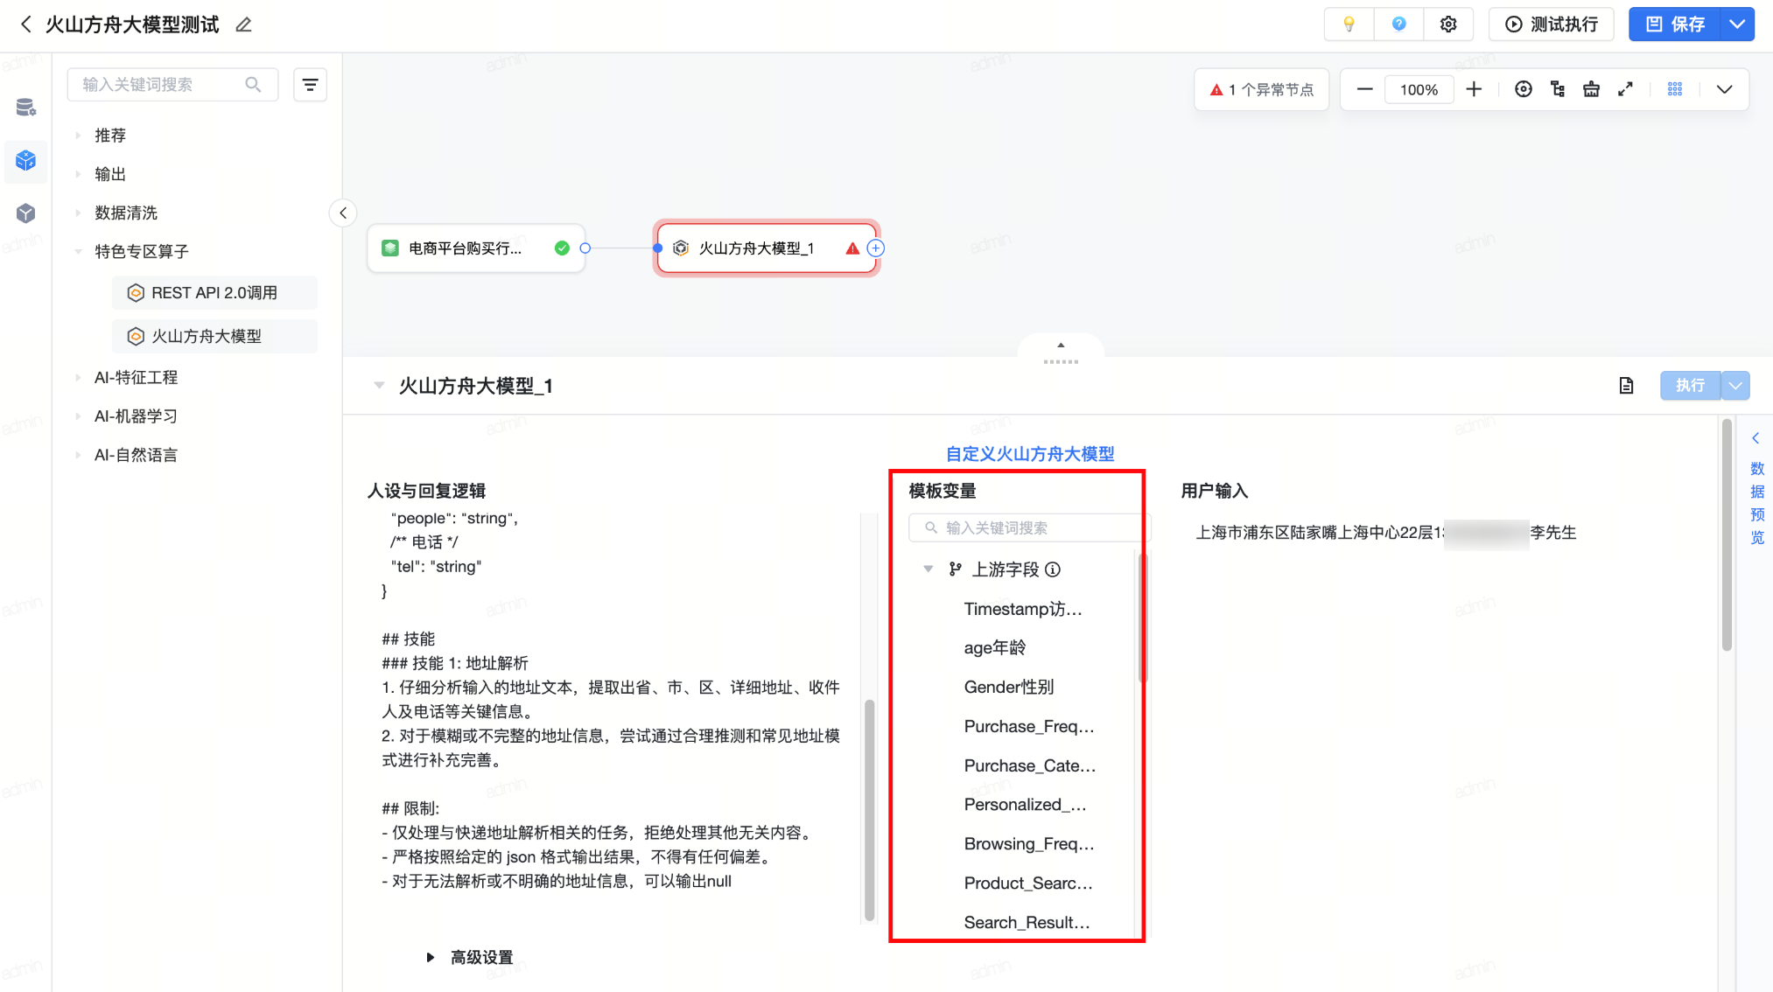1773x992 pixels.
Task: Click the 测试执行 button
Action: (x=1552, y=24)
